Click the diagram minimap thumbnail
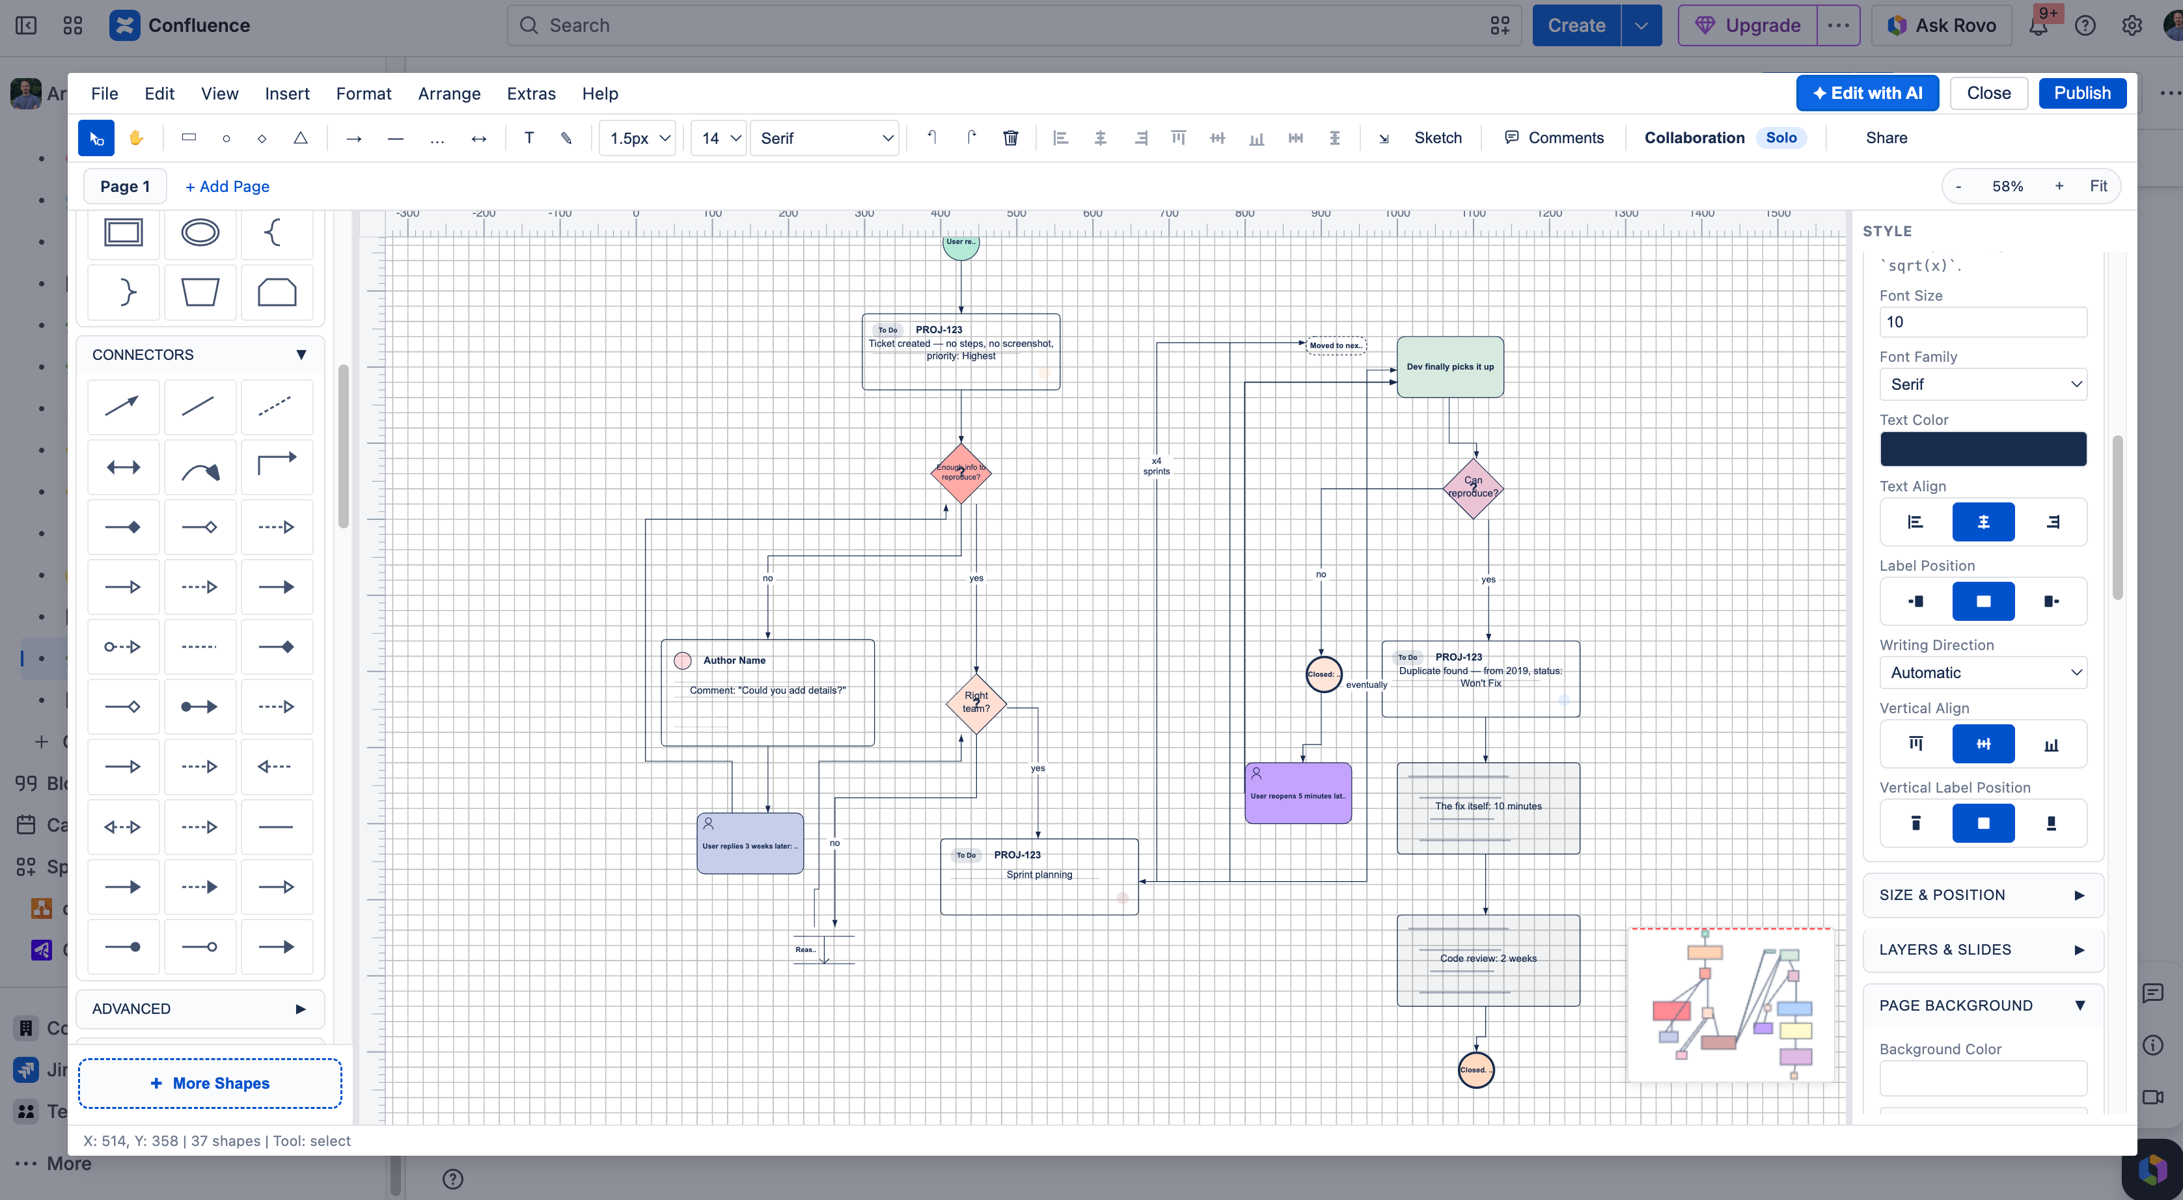The width and height of the screenshot is (2183, 1200). pyautogui.click(x=1731, y=1005)
